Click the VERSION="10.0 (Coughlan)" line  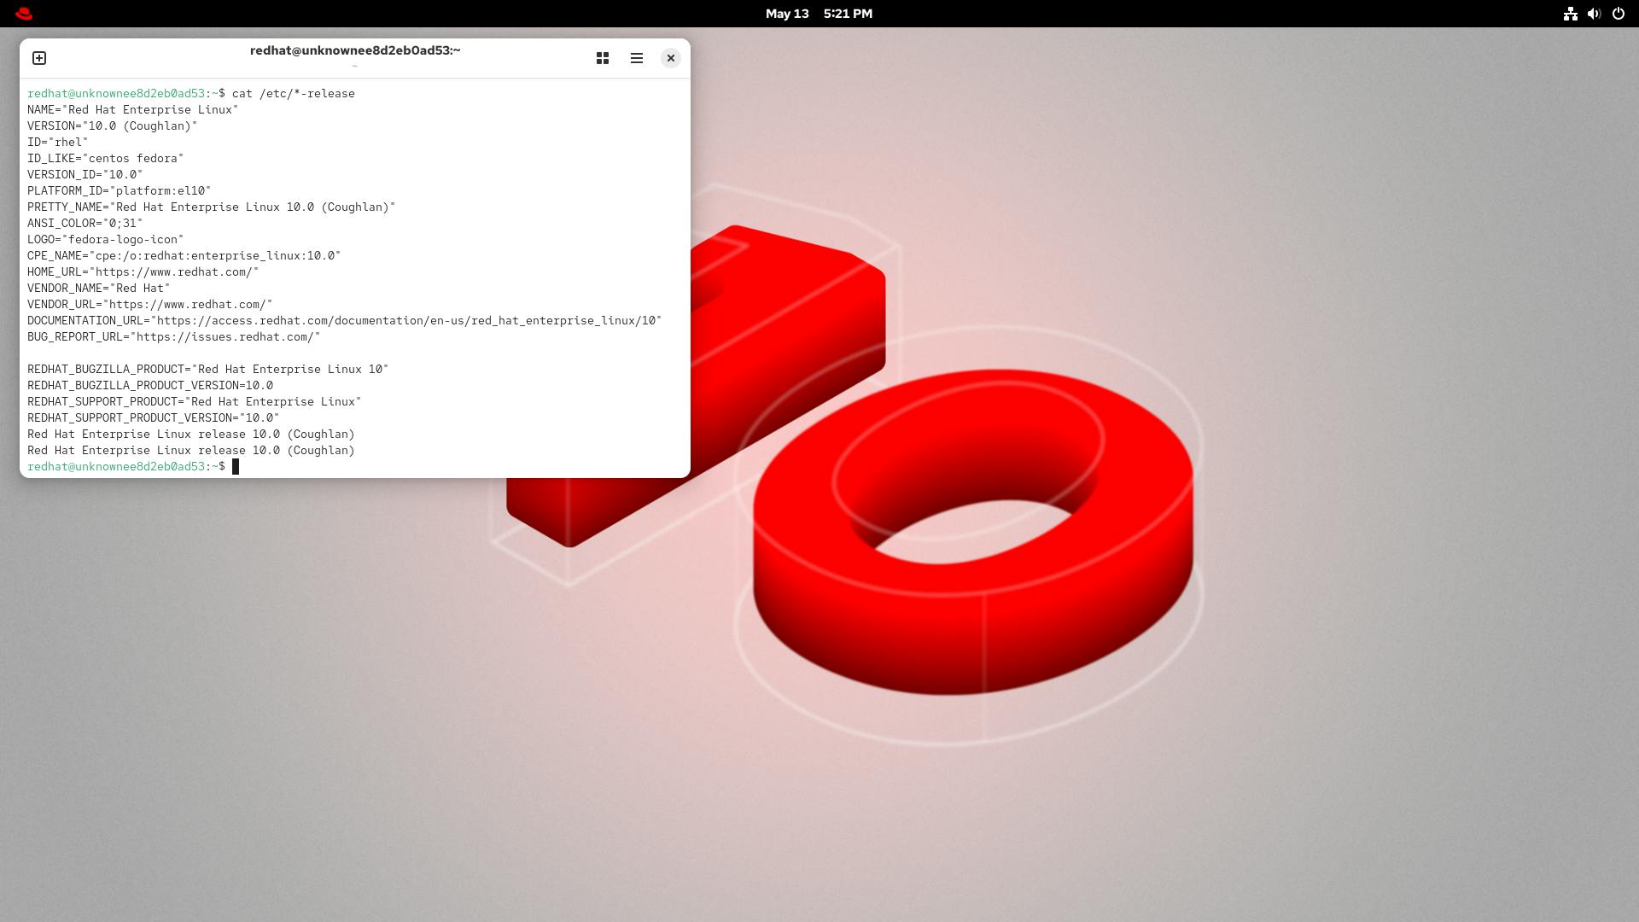click(112, 126)
